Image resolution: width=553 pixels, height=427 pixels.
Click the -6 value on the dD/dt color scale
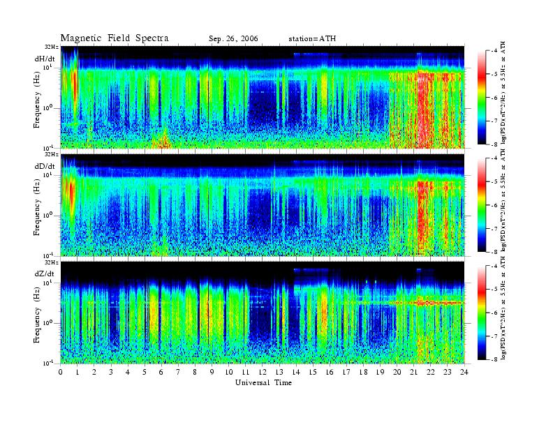click(x=494, y=205)
